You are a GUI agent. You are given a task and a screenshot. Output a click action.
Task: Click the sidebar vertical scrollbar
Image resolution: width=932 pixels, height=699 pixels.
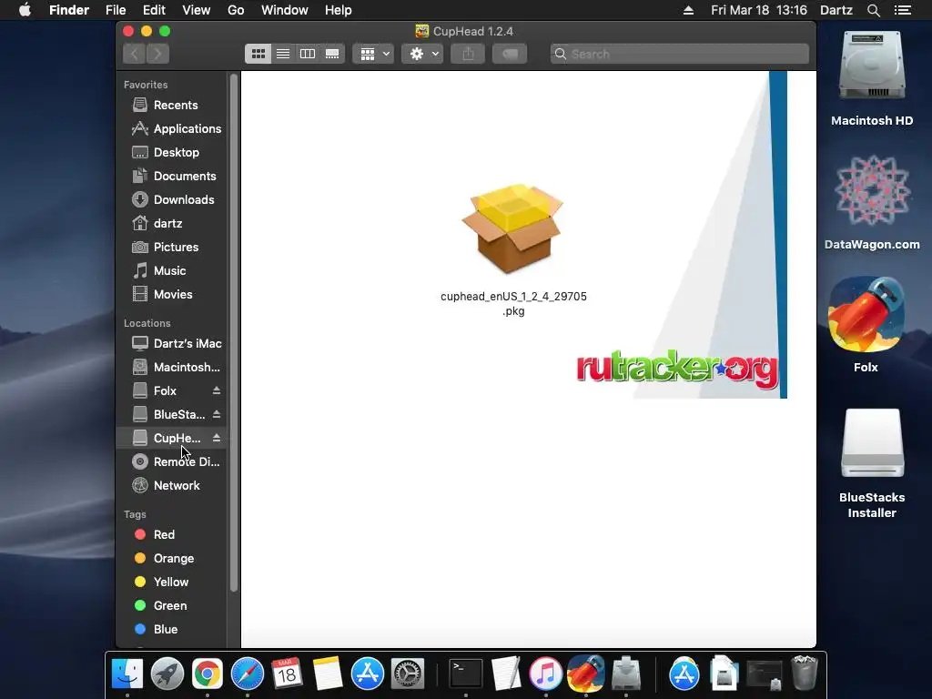pos(234,333)
